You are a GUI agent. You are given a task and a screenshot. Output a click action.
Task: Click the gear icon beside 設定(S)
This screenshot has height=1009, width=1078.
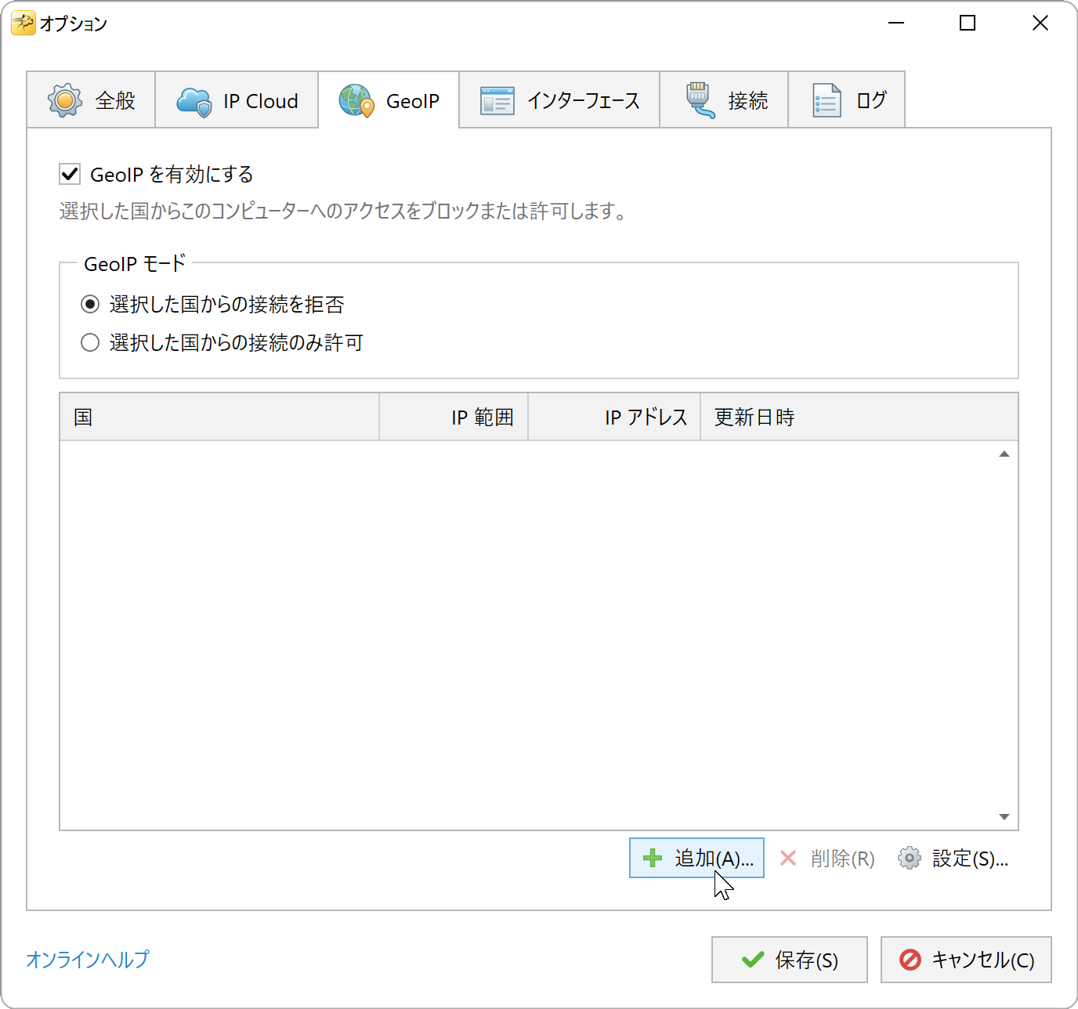tap(910, 859)
